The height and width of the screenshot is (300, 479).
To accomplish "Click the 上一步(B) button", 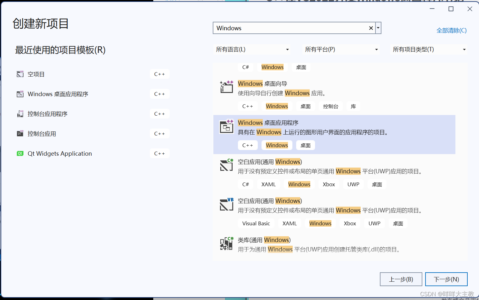I will 401,279.
